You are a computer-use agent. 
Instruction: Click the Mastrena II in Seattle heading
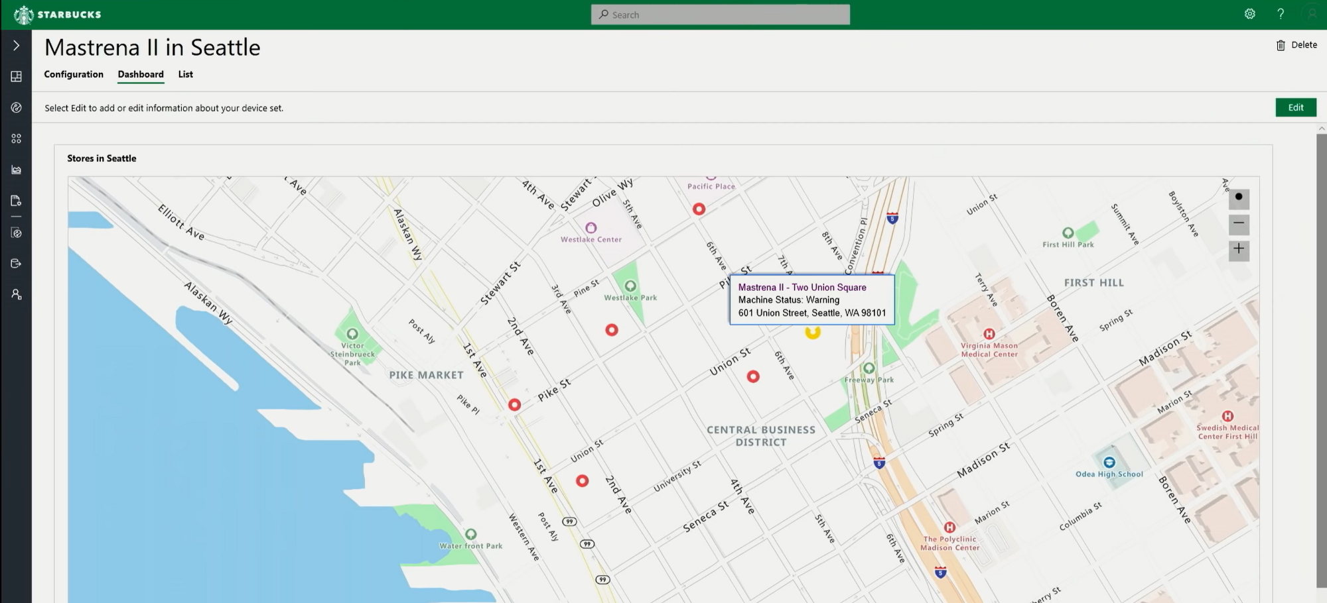click(153, 47)
